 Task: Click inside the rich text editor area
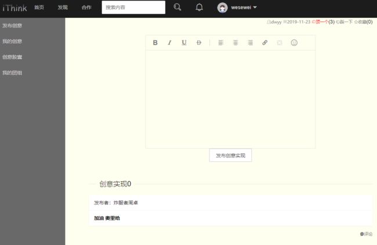click(x=230, y=99)
